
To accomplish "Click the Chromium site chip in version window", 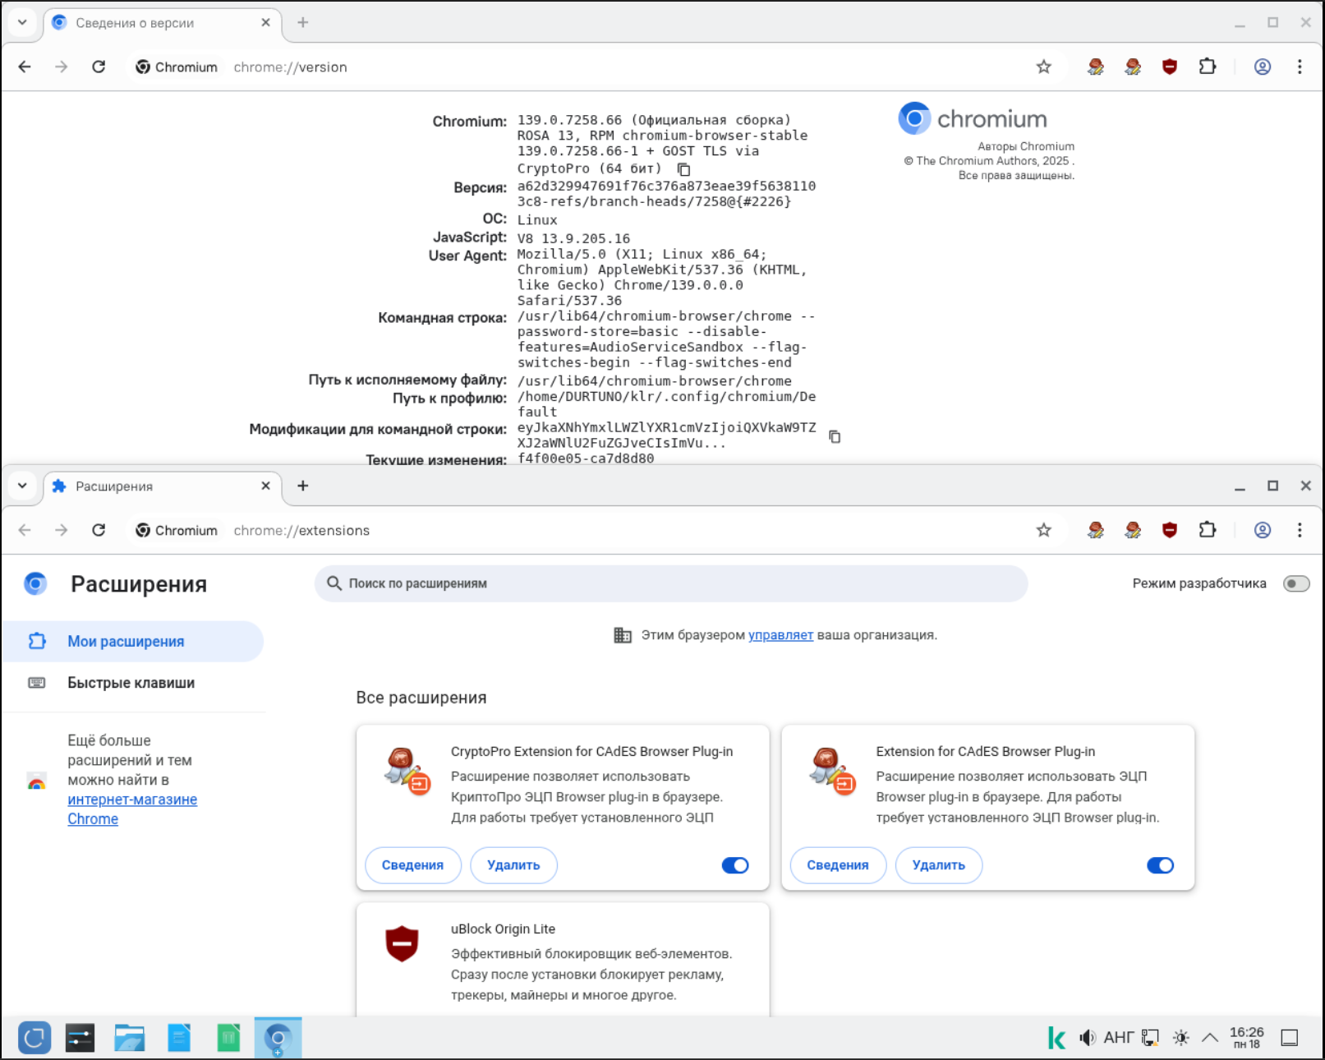I will click(x=177, y=67).
